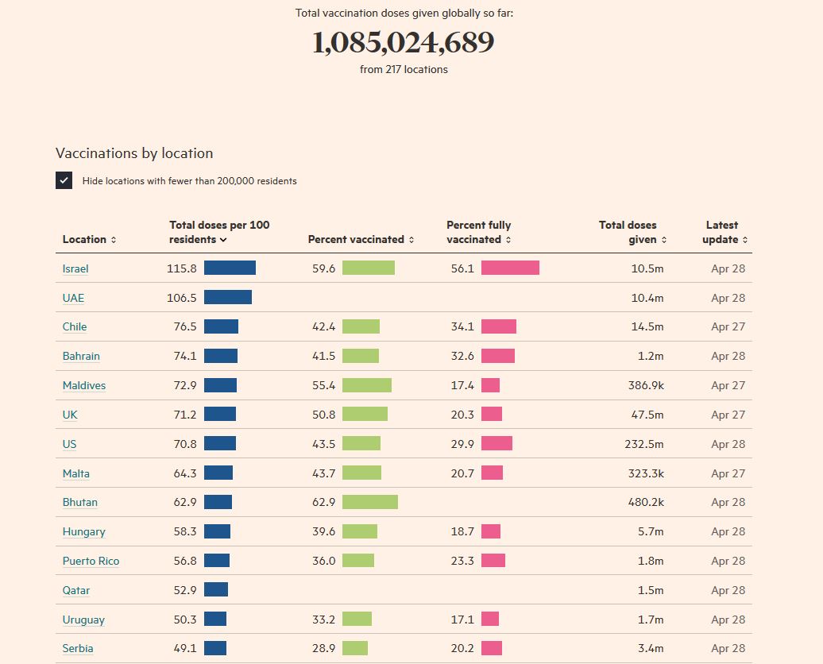This screenshot has width=823, height=664.
Task: Click the UK location link
Action: 70,415
